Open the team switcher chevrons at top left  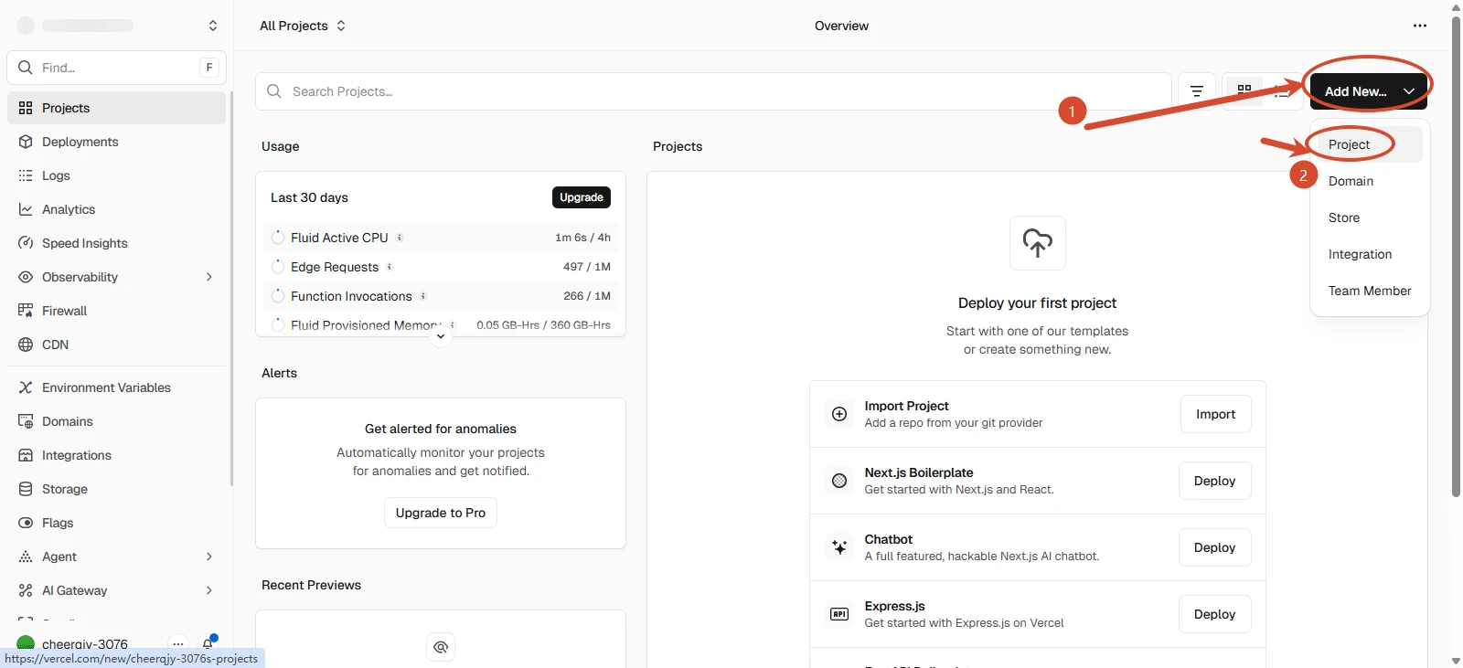[213, 26]
